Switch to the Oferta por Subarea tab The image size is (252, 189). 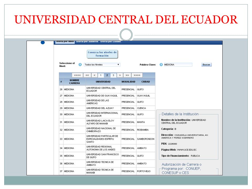click(87, 42)
